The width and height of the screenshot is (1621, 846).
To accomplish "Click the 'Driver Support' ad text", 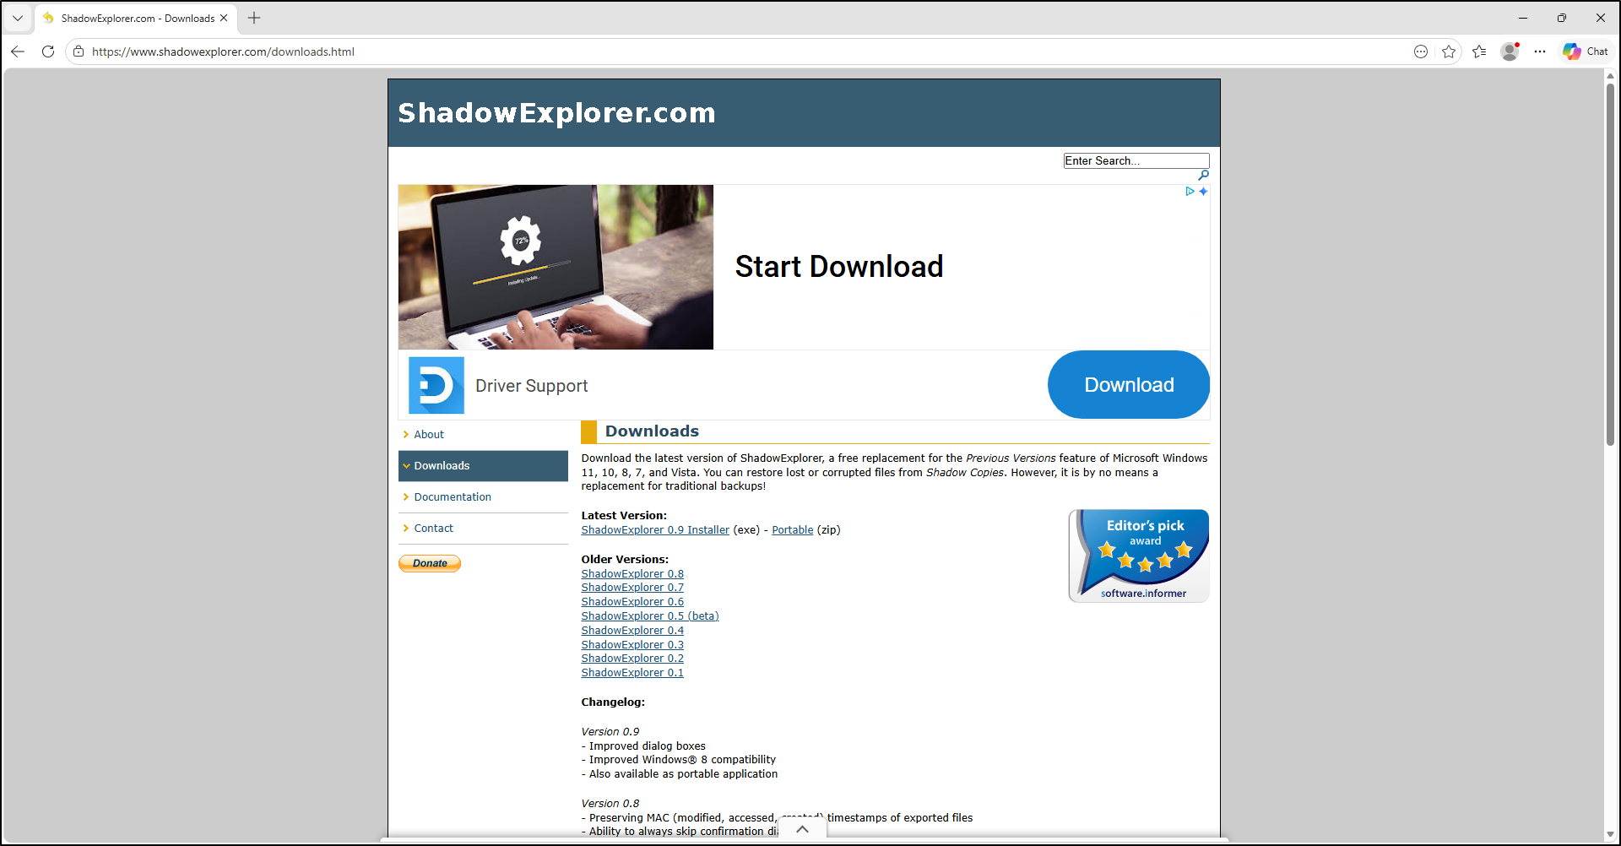I will click(532, 386).
